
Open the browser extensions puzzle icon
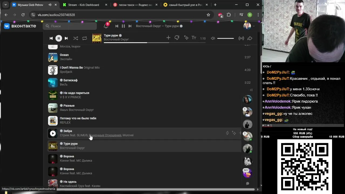coord(229,15)
